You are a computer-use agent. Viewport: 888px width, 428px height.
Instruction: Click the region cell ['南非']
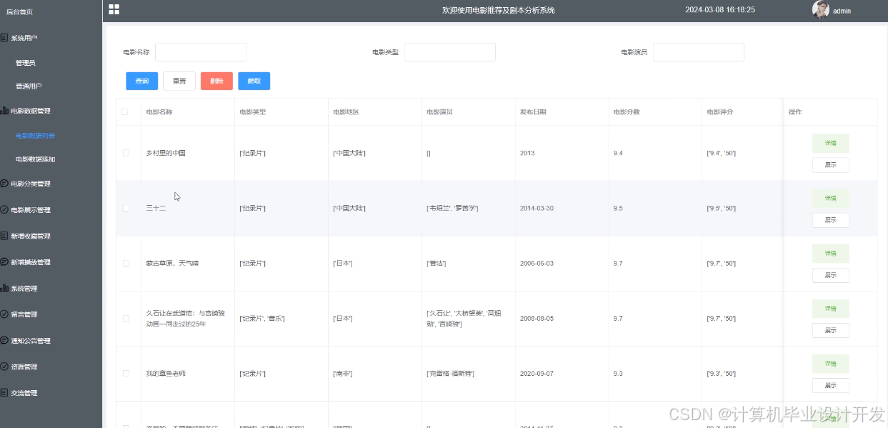pyautogui.click(x=344, y=373)
